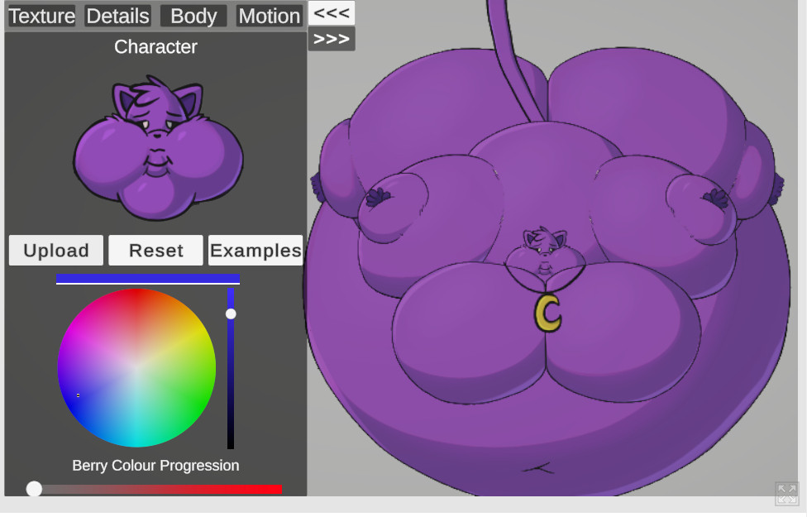Switch to the Details tab
This screenshot has height=517, width=807.
[x=117, y=16]
